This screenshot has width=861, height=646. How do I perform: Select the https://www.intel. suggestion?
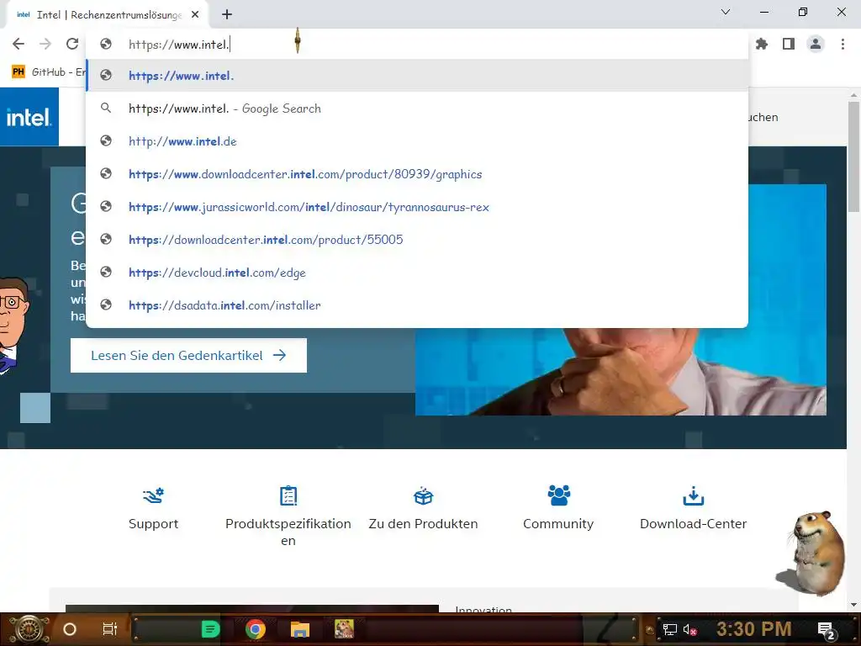(x=417, y=76)
